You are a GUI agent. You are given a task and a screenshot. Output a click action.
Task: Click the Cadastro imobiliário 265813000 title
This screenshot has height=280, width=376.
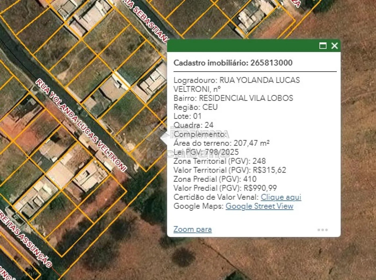(x=233, y=63)
